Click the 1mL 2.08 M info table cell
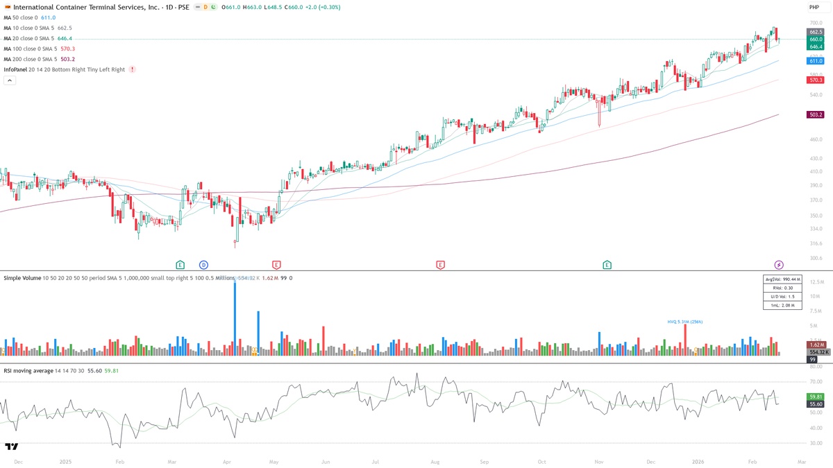The width and height of the screenshot is (833, 468). point(782,305)
